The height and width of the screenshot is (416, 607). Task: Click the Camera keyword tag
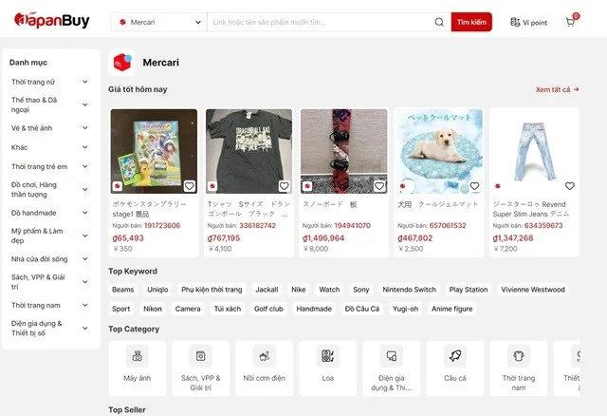coord(188,309)
